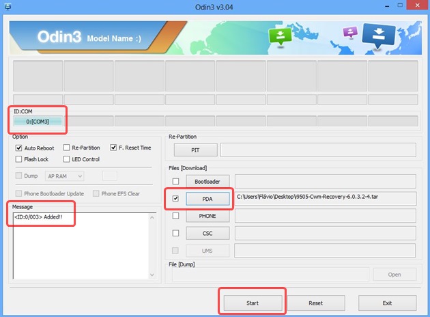Maximize the Odin3 window
430x317 pixels.
point(400,5)
